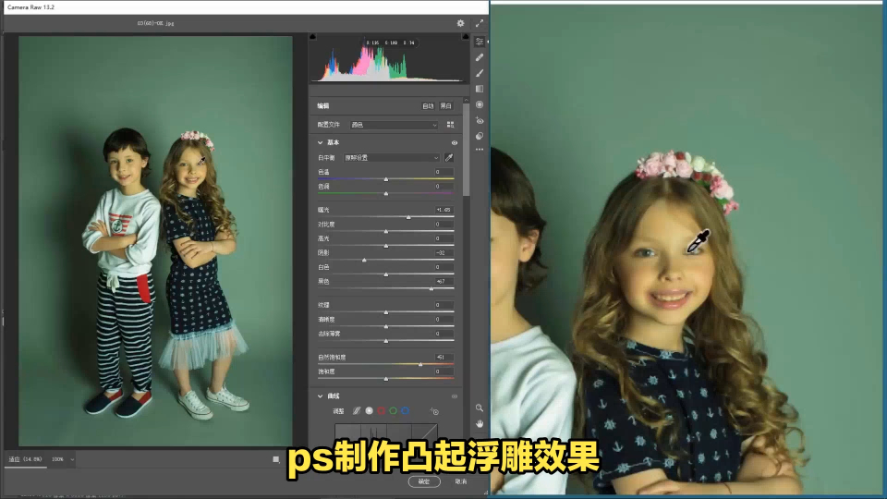Collapse the 基本 section

click(x=321, y=143)
